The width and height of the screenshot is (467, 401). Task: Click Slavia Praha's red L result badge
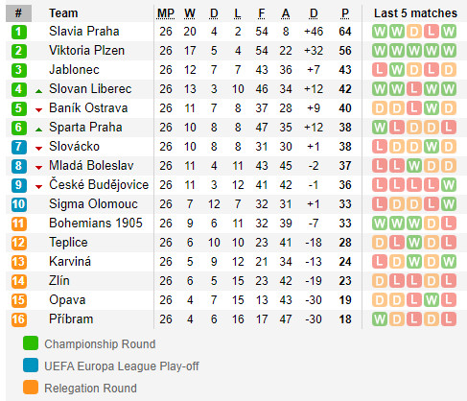click(x=432, y=32)
